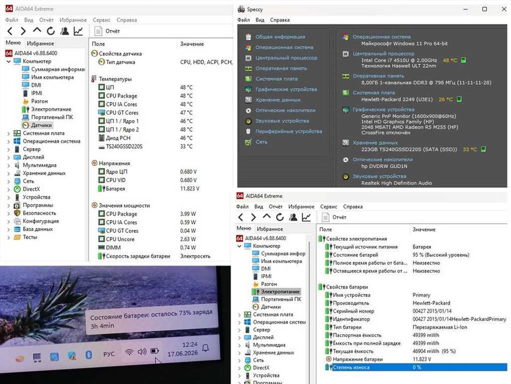The image size is (511, 384).
Task: Toggle the CPU Uncore power checkbox
Action: [x=102, y=239]
